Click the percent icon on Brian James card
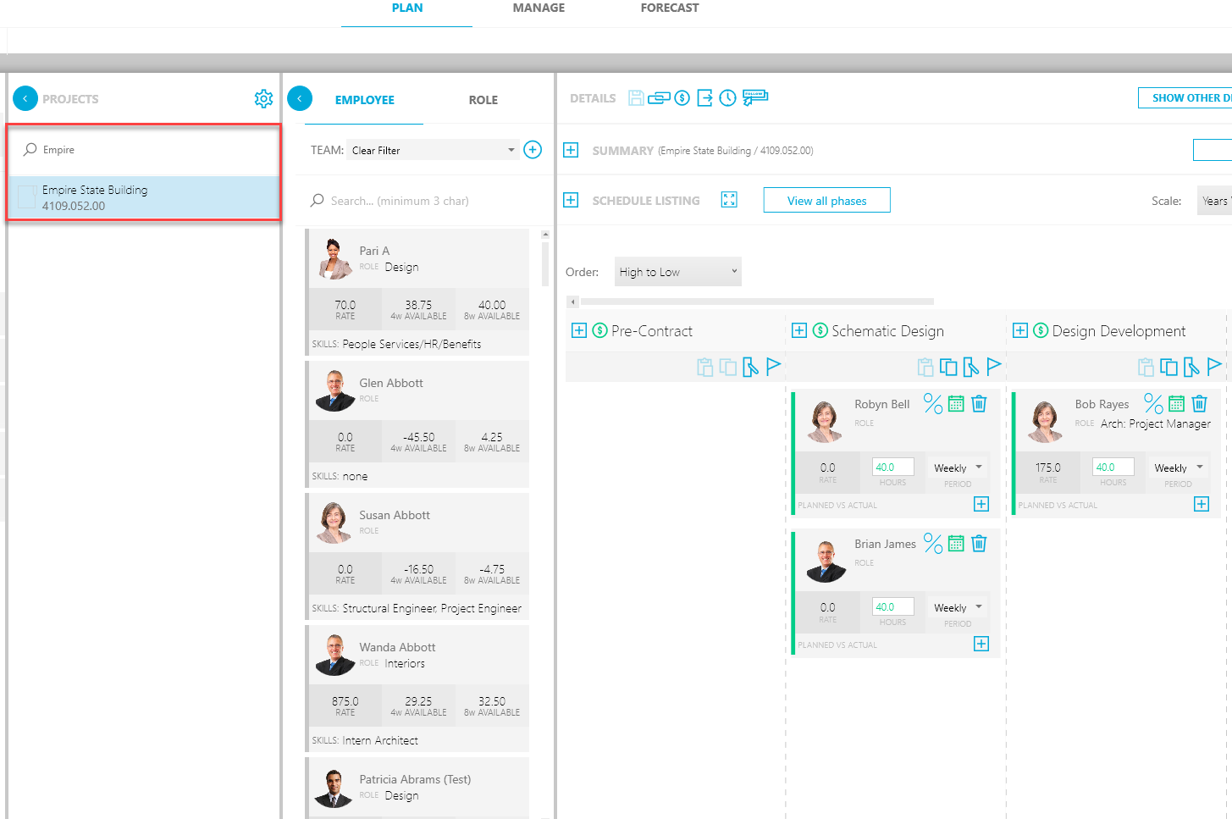The image size is (1232, 819). pos(933,543)
